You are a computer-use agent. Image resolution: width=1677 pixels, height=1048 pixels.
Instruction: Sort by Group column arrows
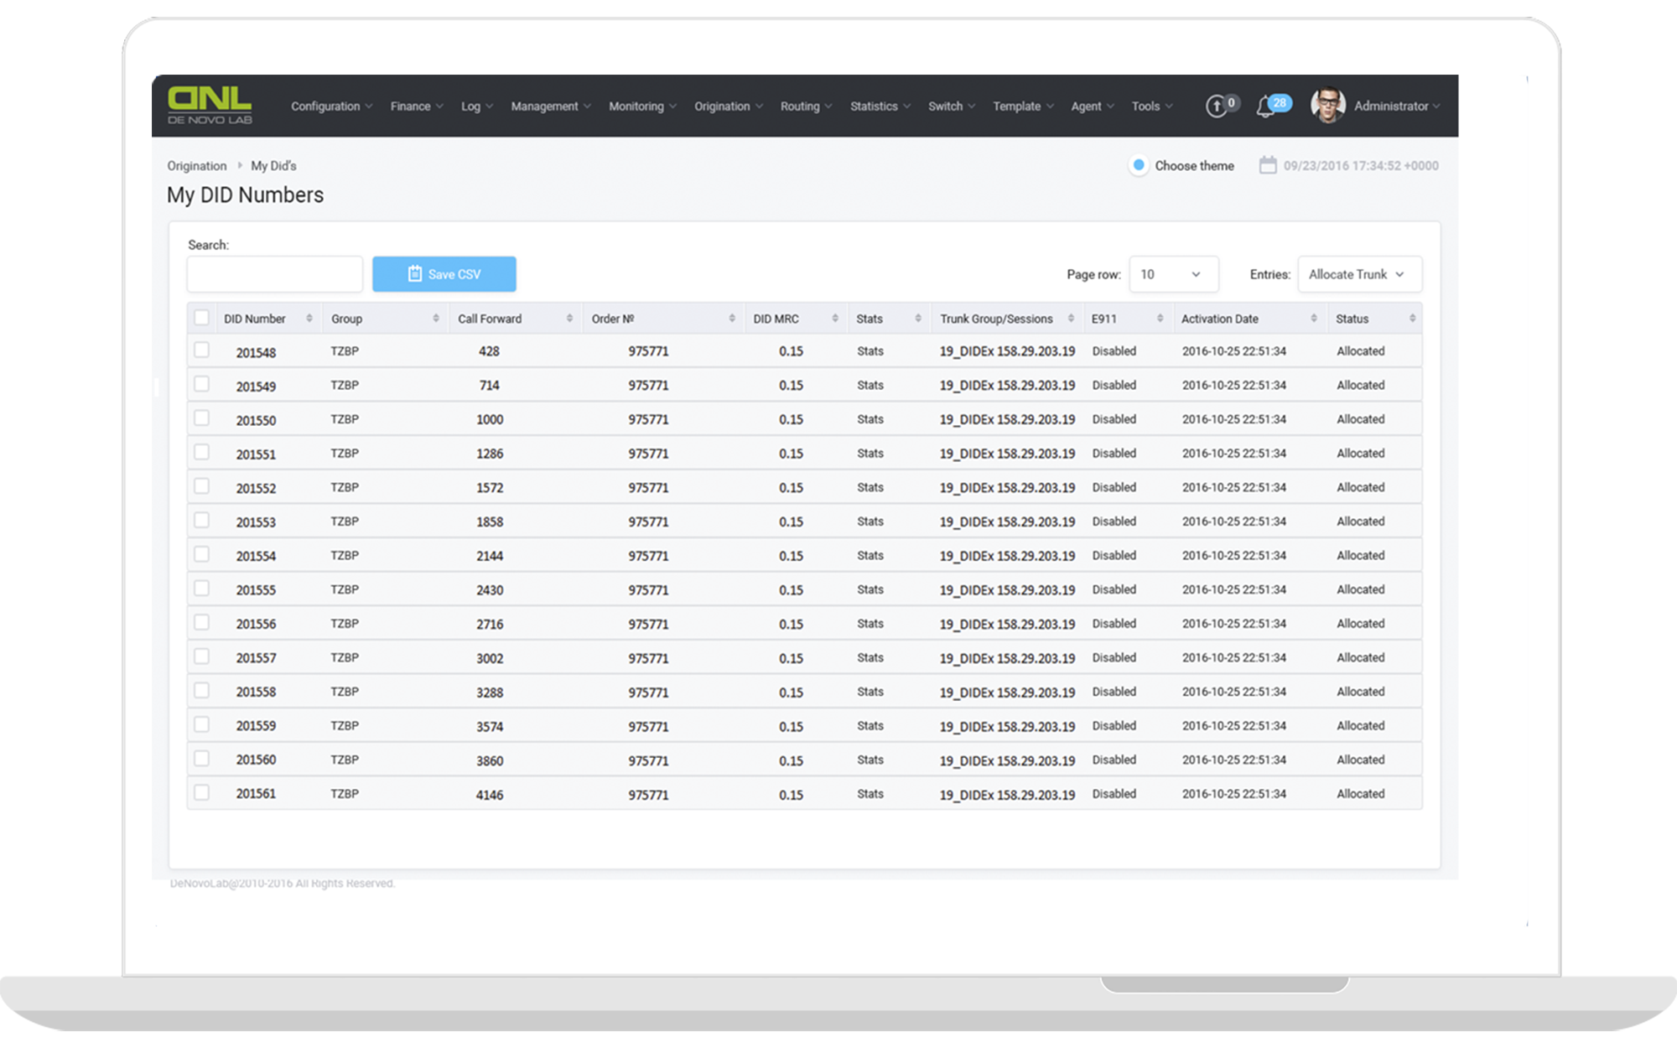436,319
